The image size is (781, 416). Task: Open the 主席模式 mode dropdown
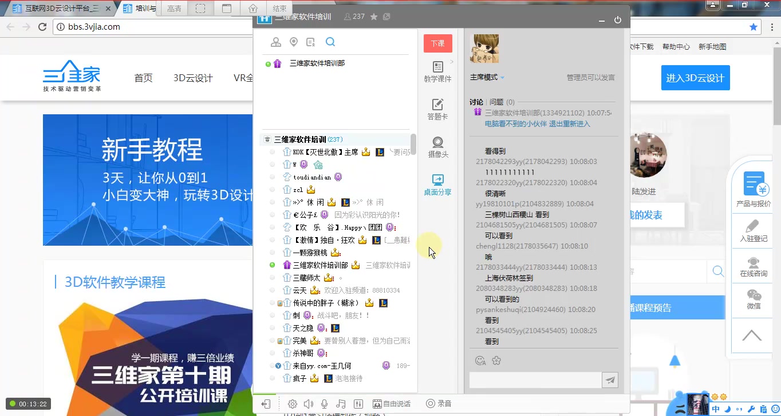click(487, 77)
